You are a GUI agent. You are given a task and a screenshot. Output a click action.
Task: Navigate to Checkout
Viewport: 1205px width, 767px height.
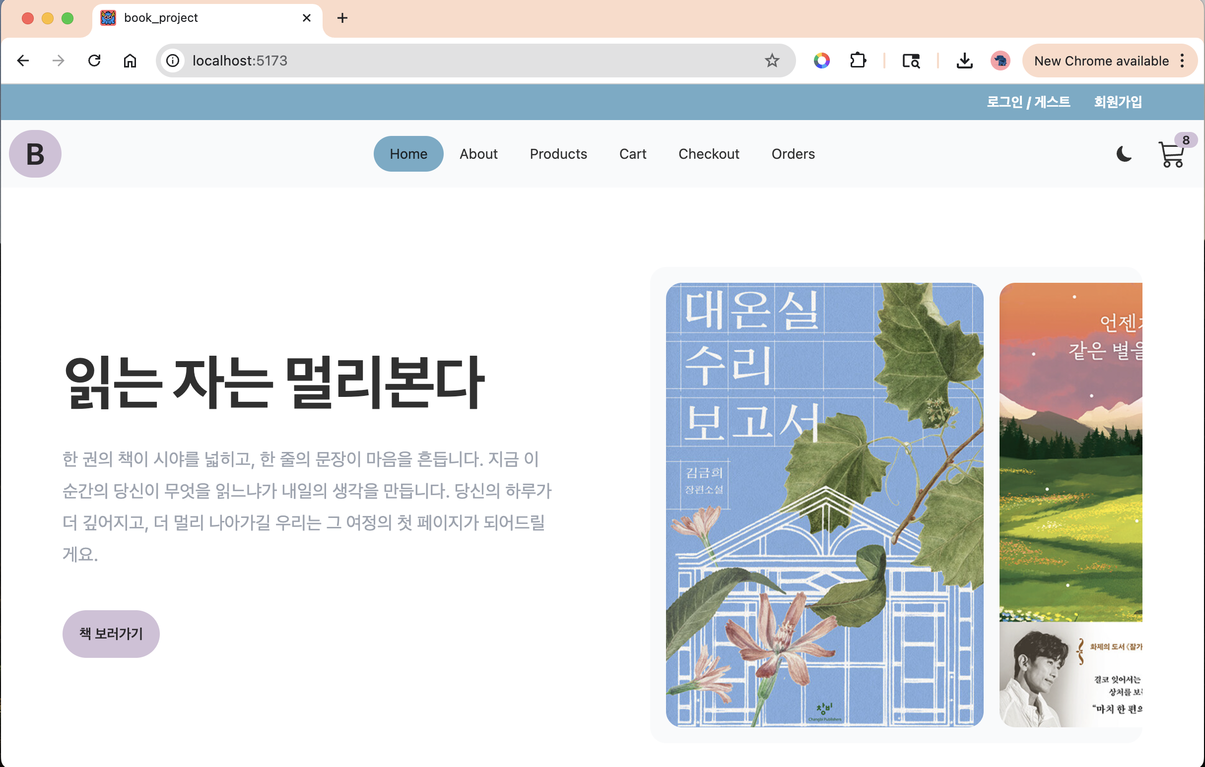point(709,154)
